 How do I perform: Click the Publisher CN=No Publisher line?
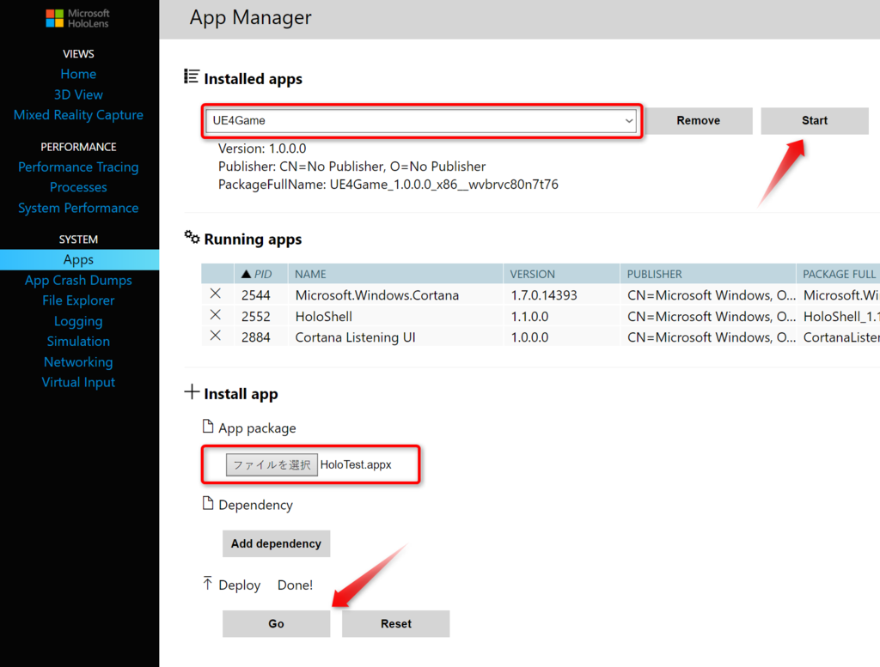pos(351,167)
